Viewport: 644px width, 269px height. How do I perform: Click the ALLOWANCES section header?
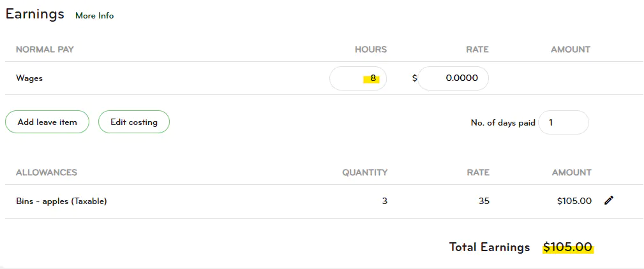pyautogui.click(x=47, y=172)
